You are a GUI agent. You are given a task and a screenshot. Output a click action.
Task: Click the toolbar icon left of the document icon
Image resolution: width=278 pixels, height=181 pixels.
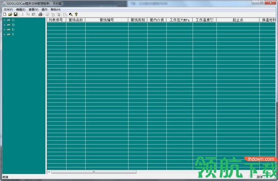coord(59,14)
